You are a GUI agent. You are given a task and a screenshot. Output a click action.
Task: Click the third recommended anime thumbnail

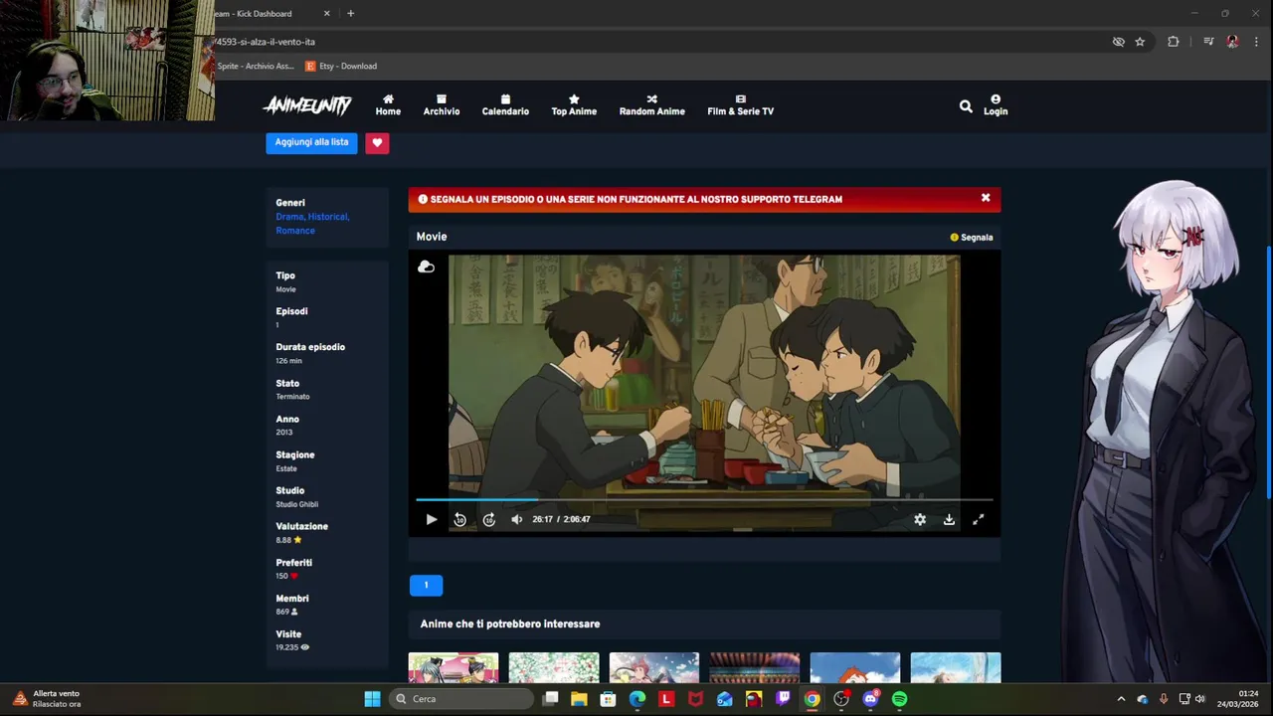point(653,668)
